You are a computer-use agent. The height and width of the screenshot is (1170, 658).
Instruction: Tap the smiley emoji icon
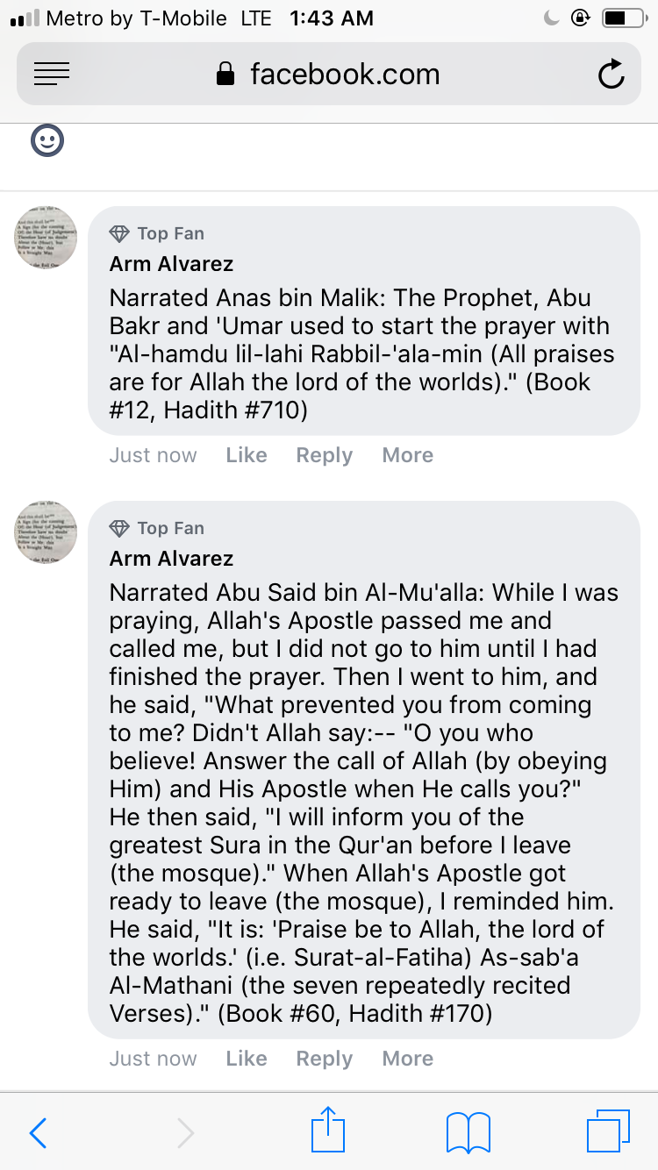[47, 140]
